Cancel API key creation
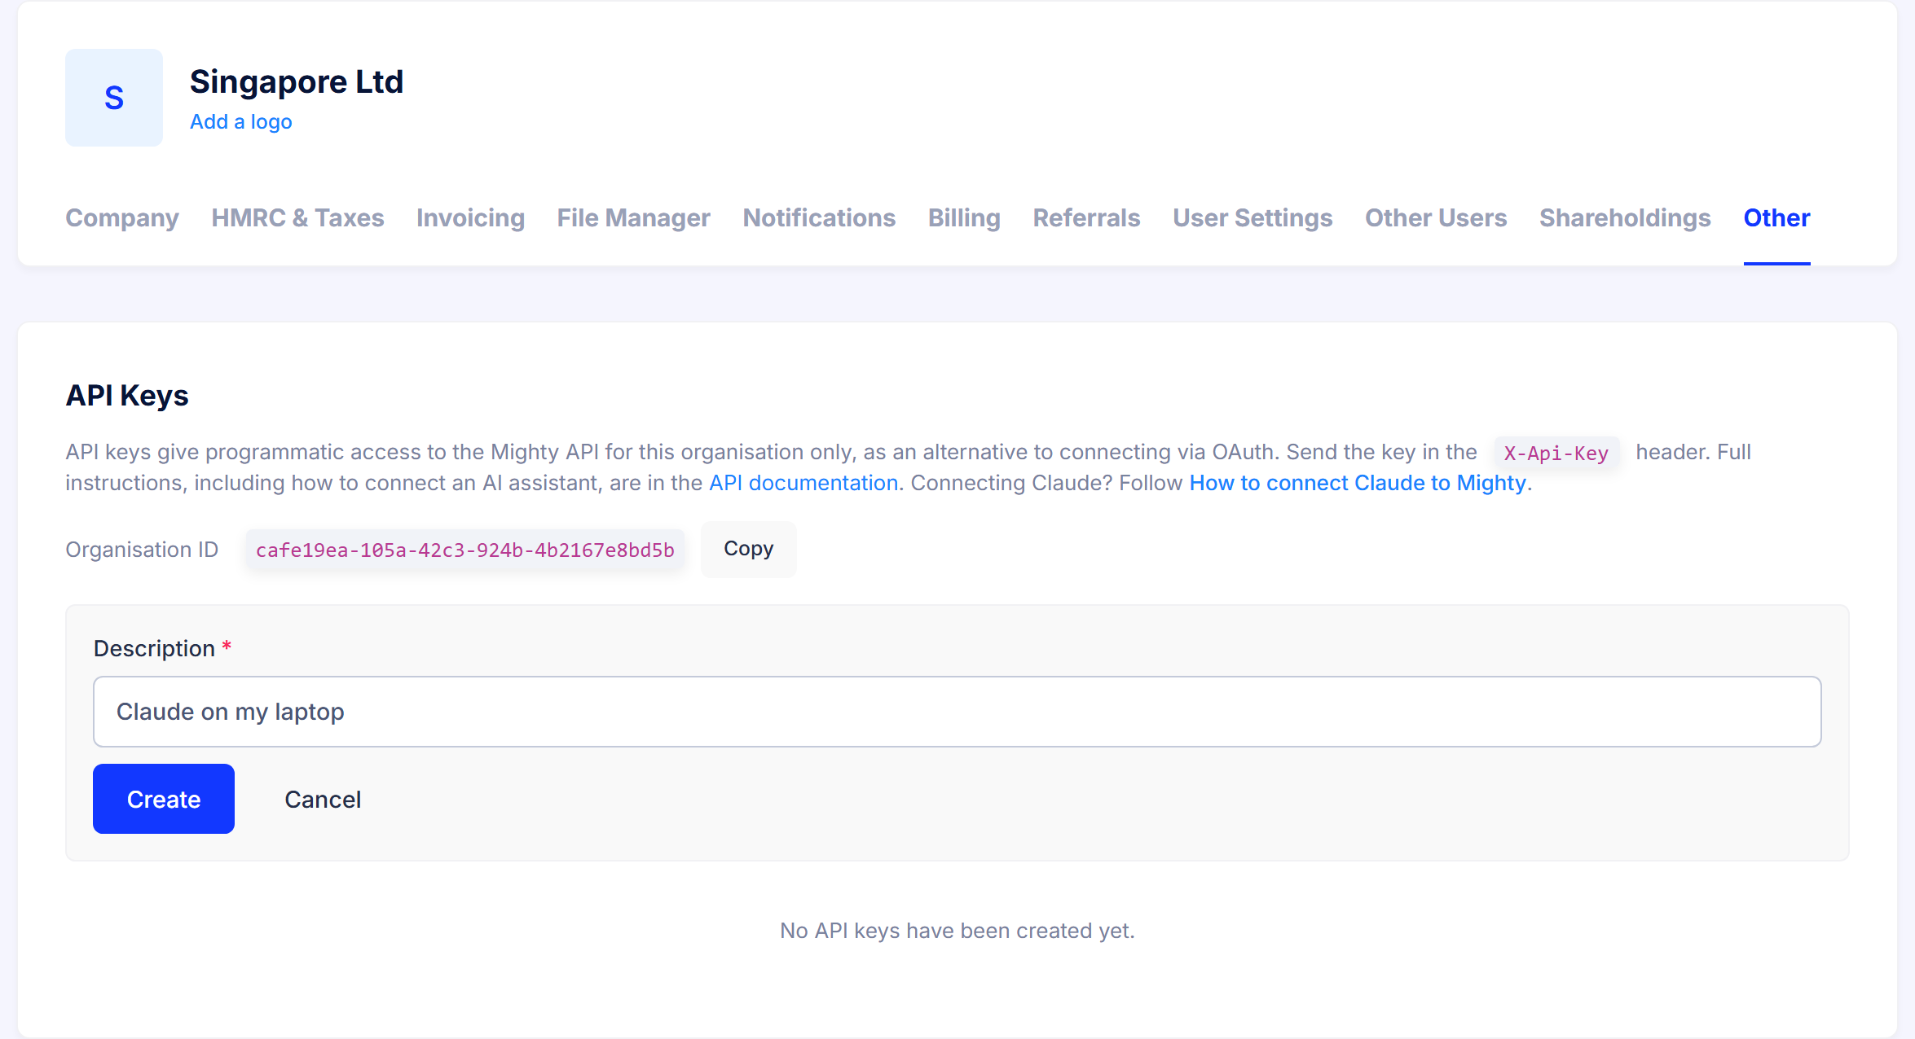Screen dimensions: 1915x1039 tap(323, 800)
